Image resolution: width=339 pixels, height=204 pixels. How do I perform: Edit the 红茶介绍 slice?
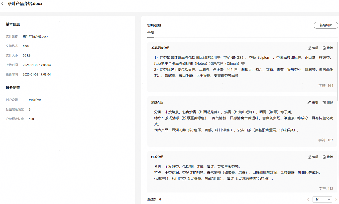point(313,157)
